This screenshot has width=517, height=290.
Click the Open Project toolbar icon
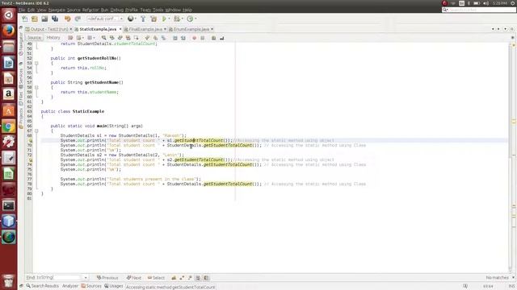coord(44,19)
